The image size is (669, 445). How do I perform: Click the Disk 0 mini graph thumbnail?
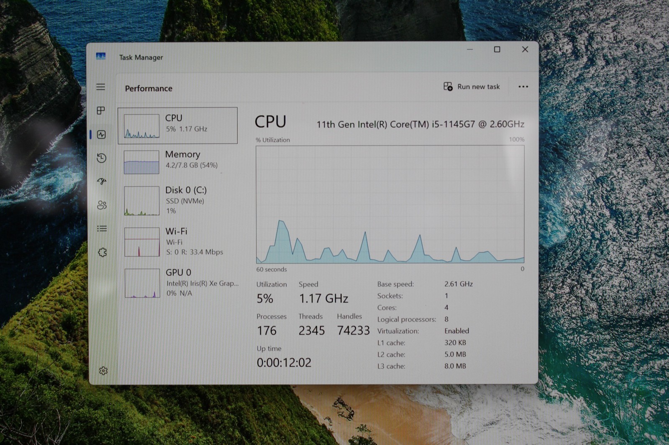click(x=142, y=200)
